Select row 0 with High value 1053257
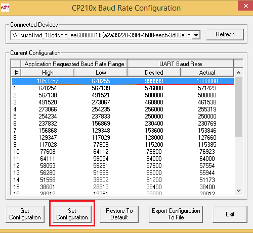 [x=123, y=81]
